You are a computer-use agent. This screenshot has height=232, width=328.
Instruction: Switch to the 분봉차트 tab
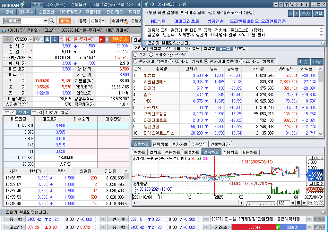point(173,152)
